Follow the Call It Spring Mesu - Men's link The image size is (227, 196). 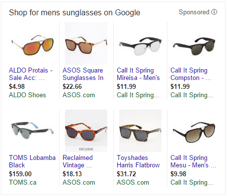point(194,161)
